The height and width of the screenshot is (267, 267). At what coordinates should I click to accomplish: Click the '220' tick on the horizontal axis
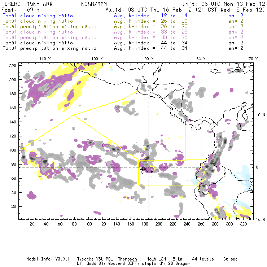click(x=173, y=224)
